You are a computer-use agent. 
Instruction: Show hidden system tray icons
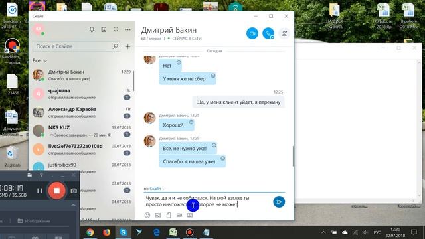(x=323, y=232)
